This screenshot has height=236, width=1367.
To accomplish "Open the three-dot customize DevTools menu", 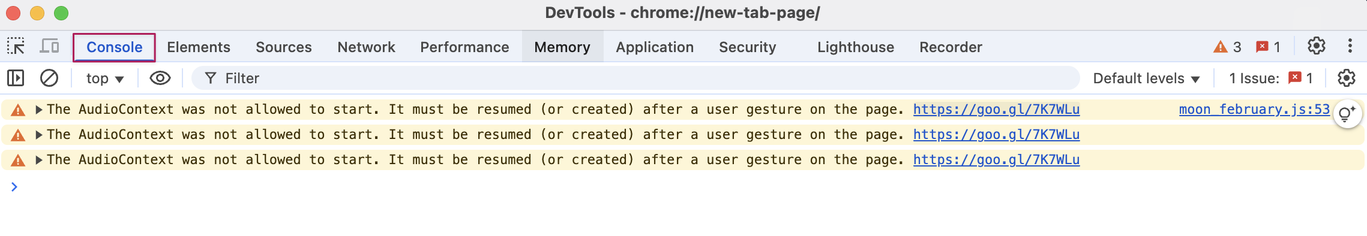I will point(1350,46).
